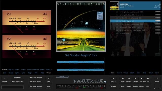Skip to previous track
The image size is (162, 91).
(123, 78)
